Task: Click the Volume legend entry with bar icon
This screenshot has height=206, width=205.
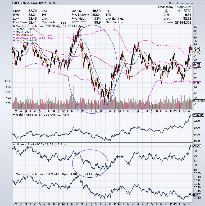Action: (x=25, y=41)
